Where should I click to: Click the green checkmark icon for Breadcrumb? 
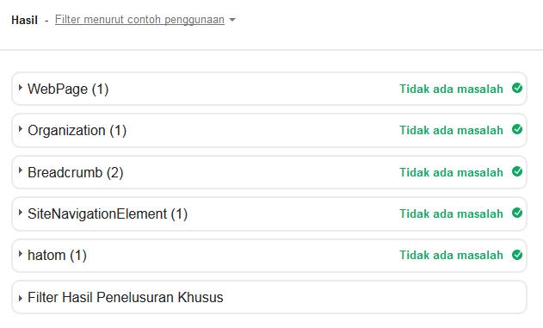(517, 171)
